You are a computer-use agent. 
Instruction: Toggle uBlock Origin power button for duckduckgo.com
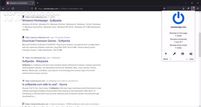click(178, 18)
